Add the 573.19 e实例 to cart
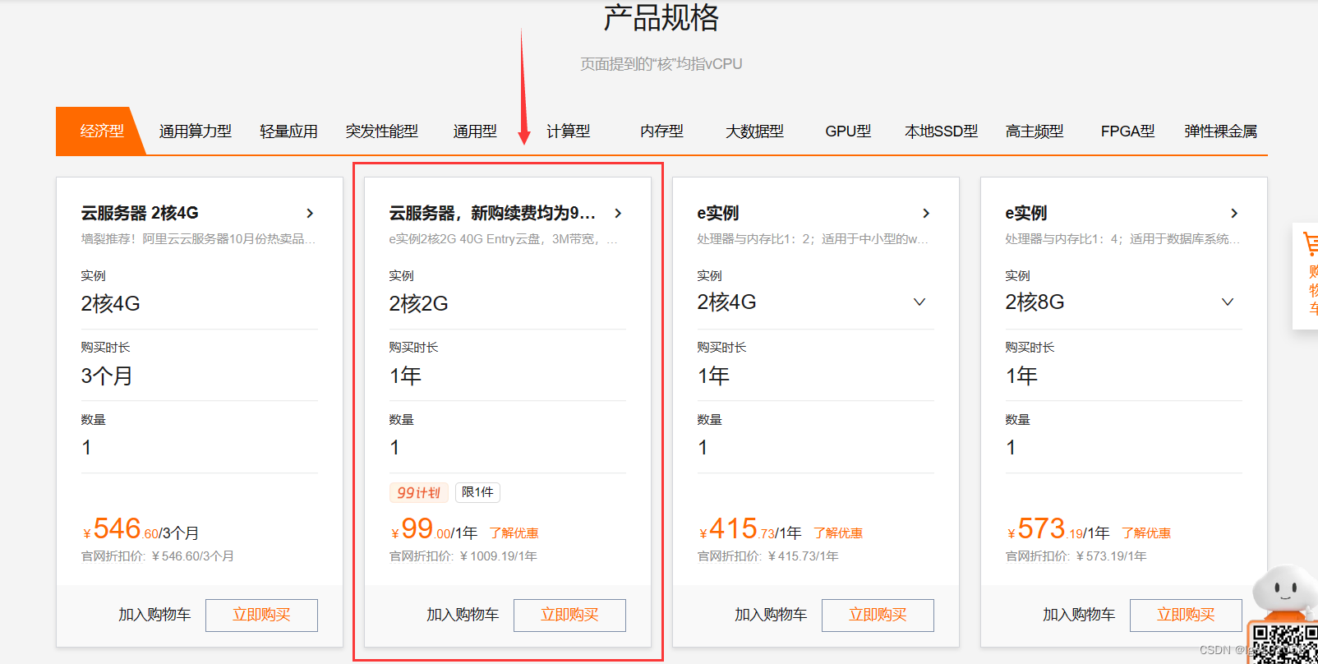The width and height of the screenshot is (1318, 664). tap(1079, 615)
